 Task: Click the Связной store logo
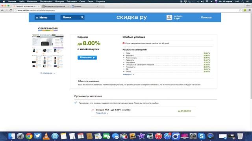48,29
